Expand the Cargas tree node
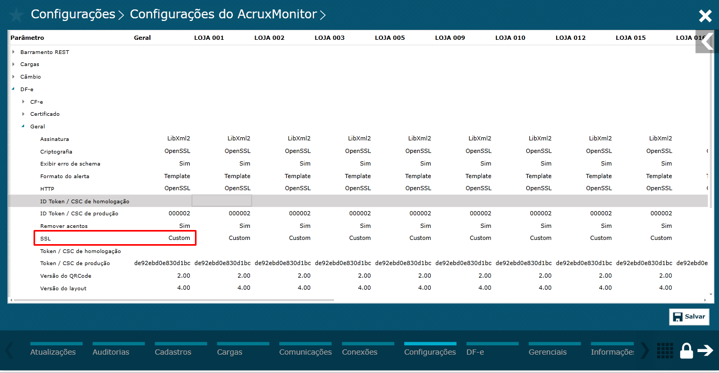 tap(14, 64)
